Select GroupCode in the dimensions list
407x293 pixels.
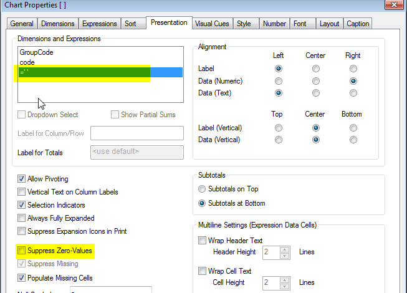37,52
